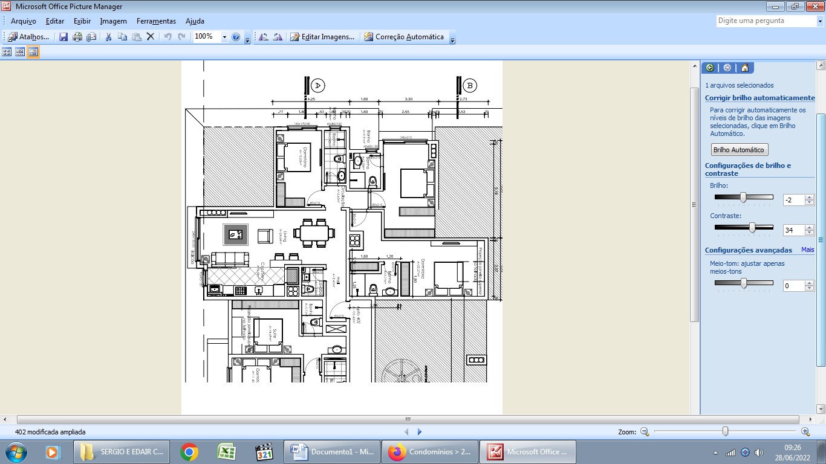The height and width of the screenshot is (464, 826).
Task: Click the 'Mais' advanced settings link
Action: pyautogui.click(x=807, y=250)
